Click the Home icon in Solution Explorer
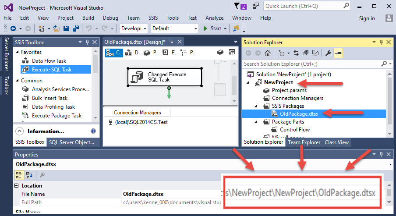 coord(268,53)
